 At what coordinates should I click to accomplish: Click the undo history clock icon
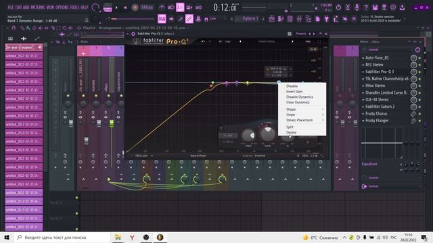[x=338, y=7]
